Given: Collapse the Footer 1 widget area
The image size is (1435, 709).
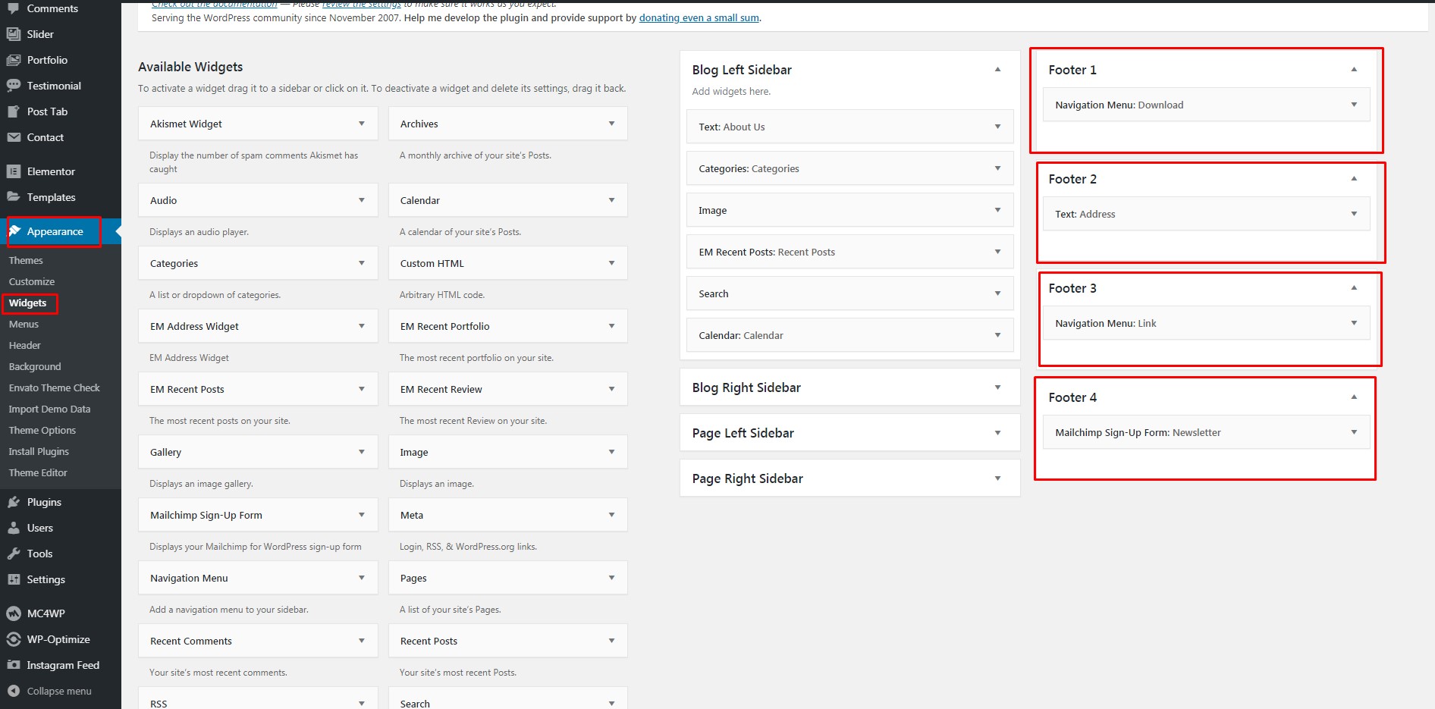Looking at the screenshot, I should click(x=1354, y=69).
